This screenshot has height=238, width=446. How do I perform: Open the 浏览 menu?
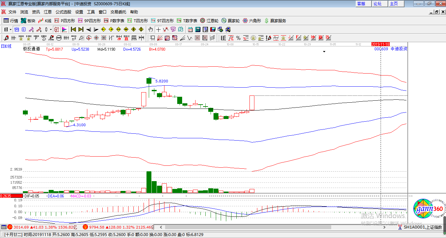tap(24, 12)
